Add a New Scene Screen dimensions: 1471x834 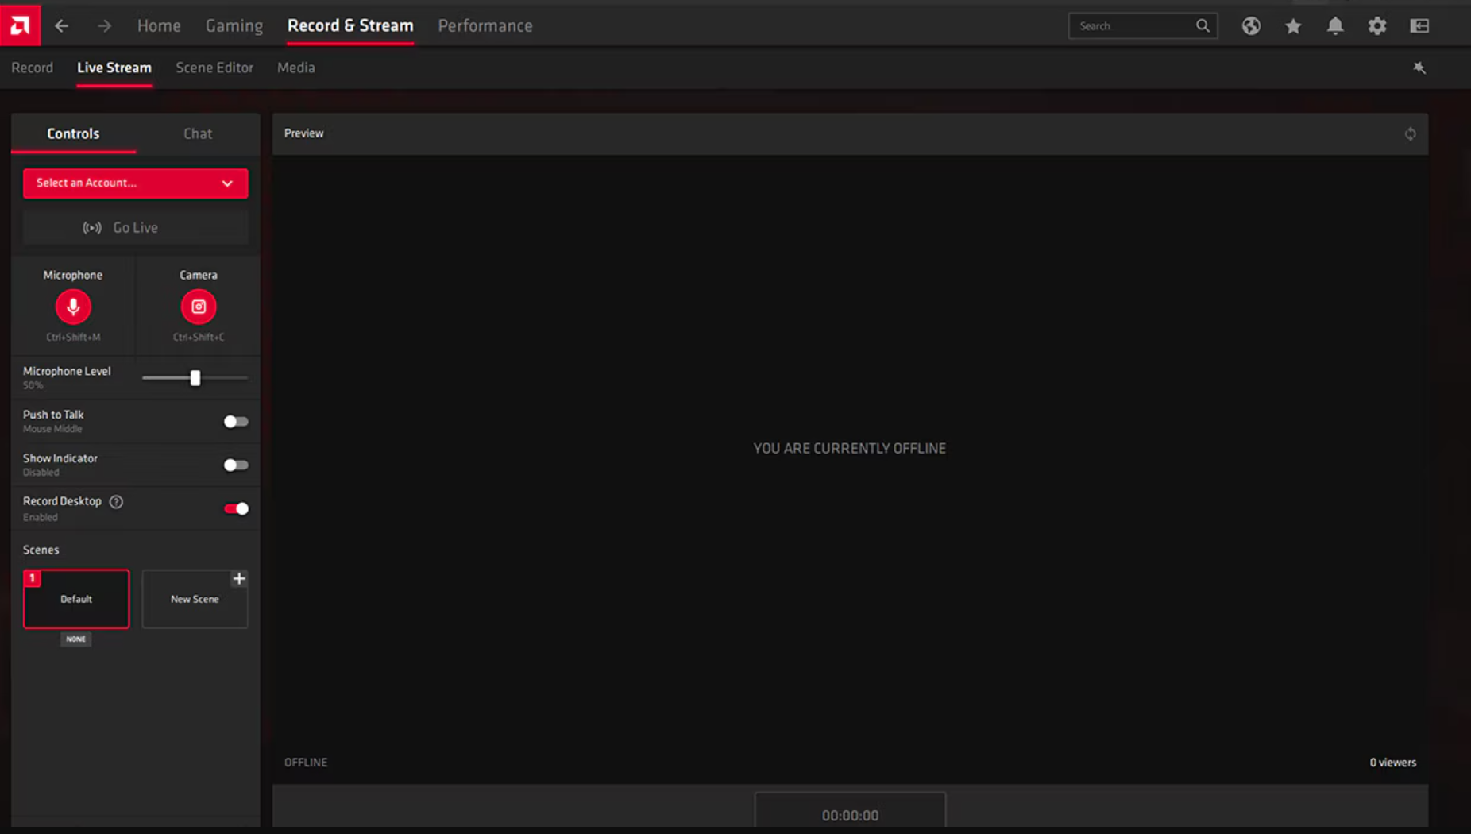pyautogui.click(x=195, y=598)
